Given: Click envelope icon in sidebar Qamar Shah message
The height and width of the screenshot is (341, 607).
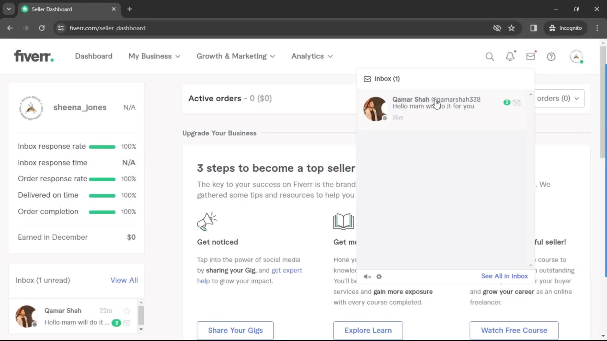Looking at the screenshot, I should [127, 323].
